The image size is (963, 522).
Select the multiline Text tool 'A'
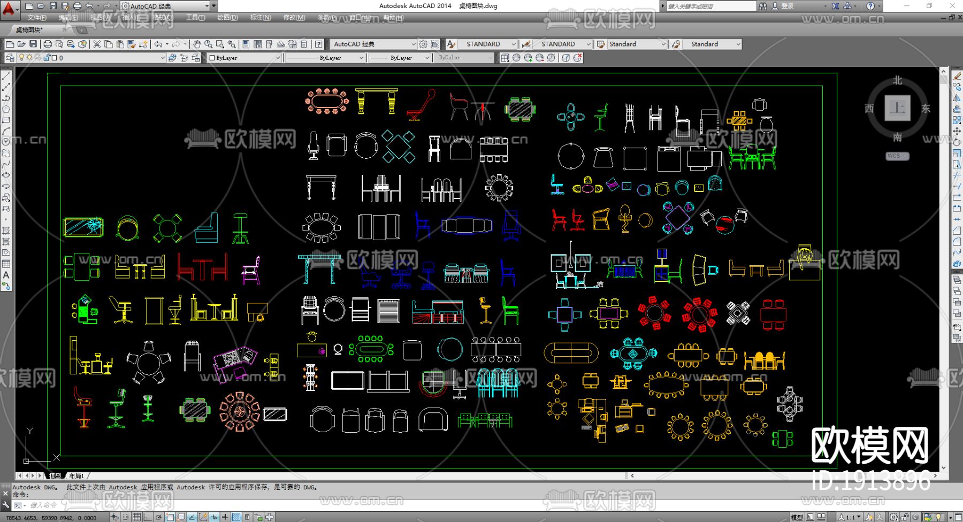click(x=6, y=275)
